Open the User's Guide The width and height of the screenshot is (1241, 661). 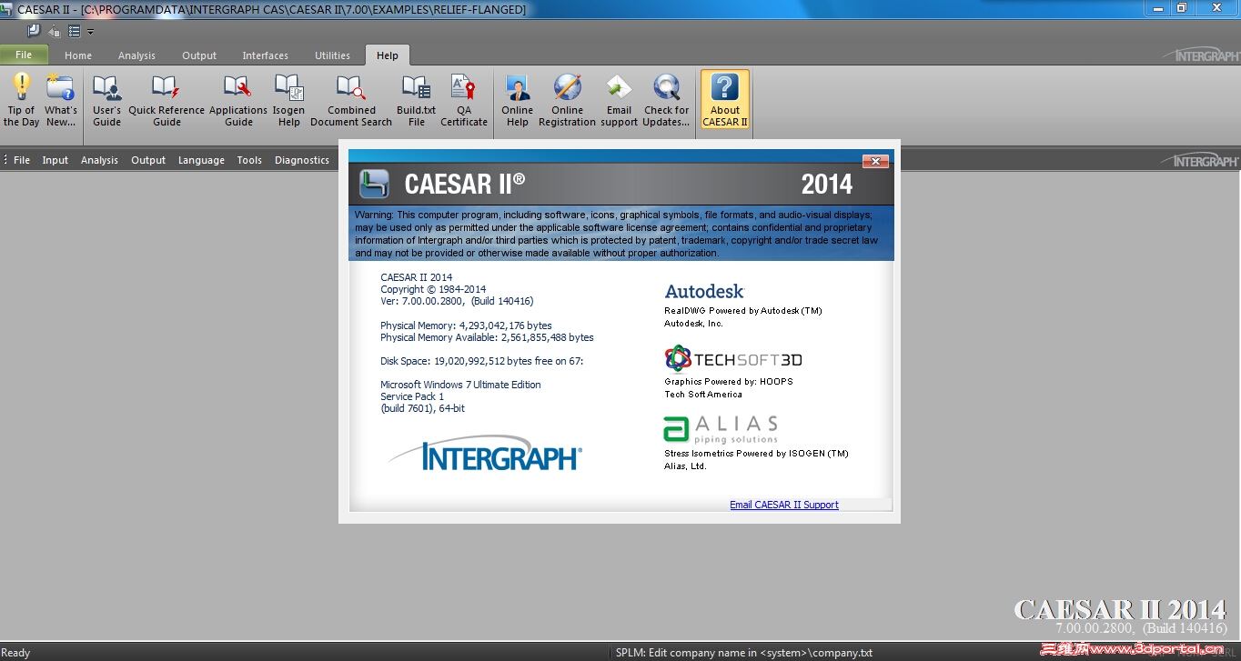click(x=106, y=99)
